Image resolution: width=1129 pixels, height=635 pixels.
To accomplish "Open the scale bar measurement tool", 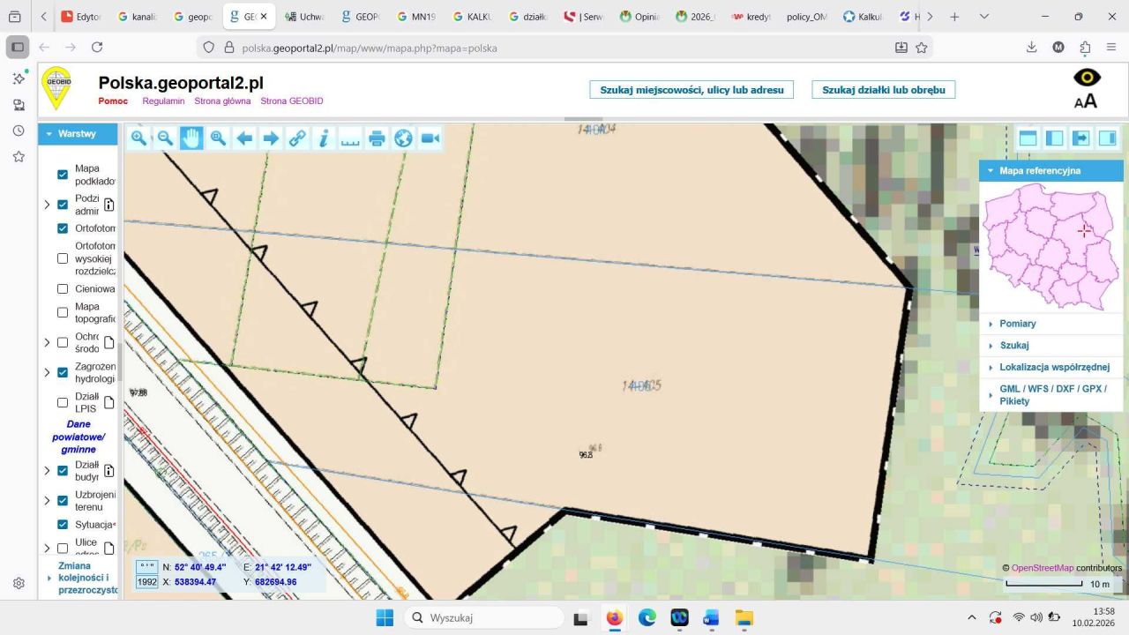I will point(350,138).
